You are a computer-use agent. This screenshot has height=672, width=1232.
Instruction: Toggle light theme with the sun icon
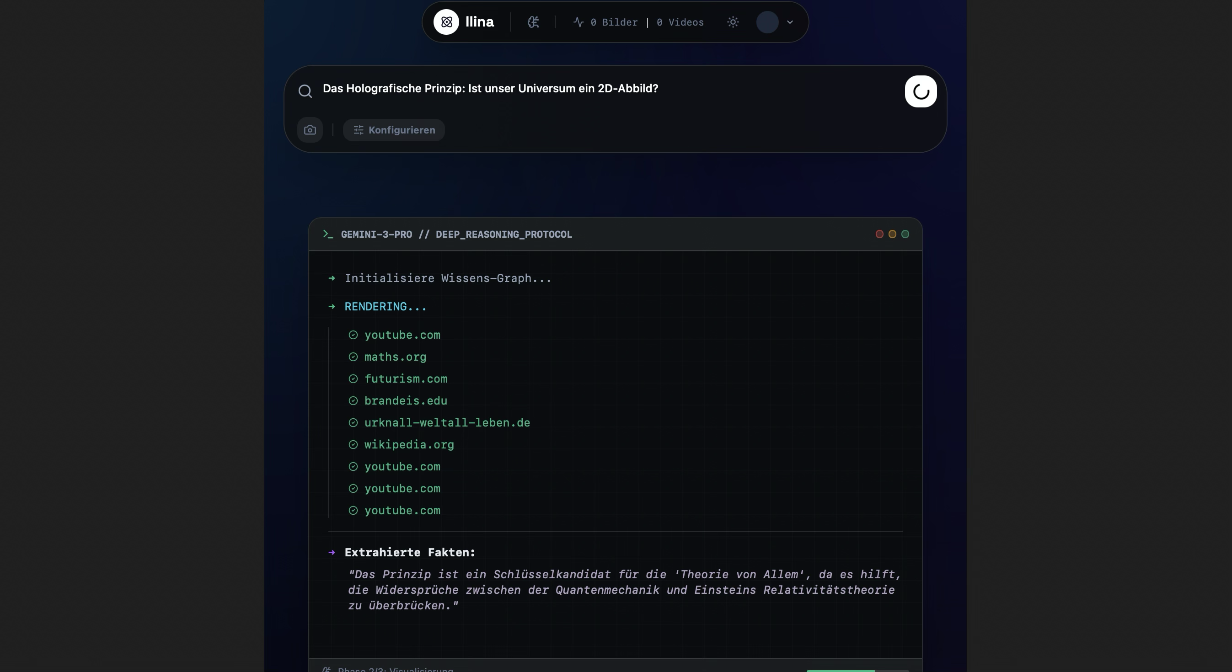pyautogui.click(x=733, y=22)
